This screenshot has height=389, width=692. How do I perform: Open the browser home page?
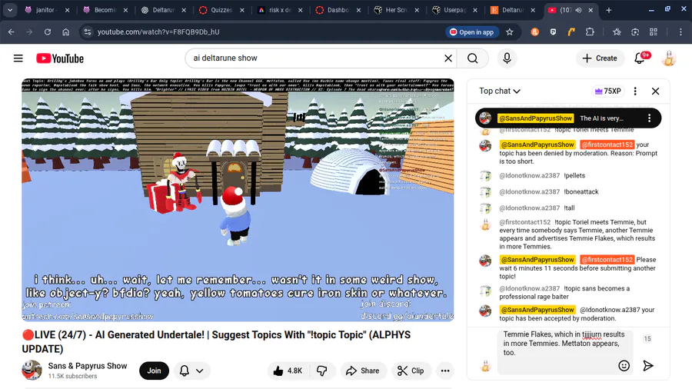point(66,32)
